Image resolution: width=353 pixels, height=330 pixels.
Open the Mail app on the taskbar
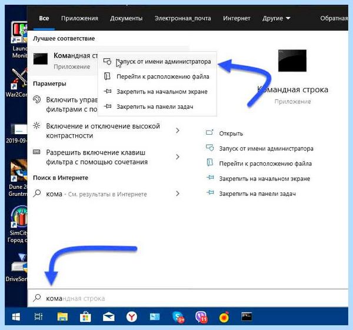[x=109, y=317]
